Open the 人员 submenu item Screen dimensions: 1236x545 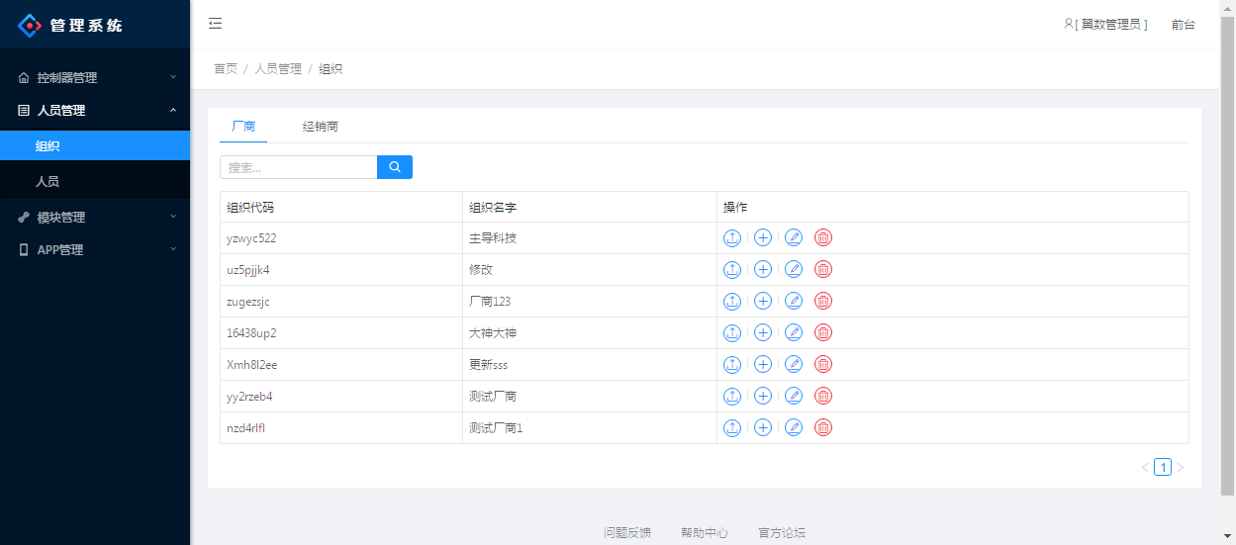tap(48, 182)
